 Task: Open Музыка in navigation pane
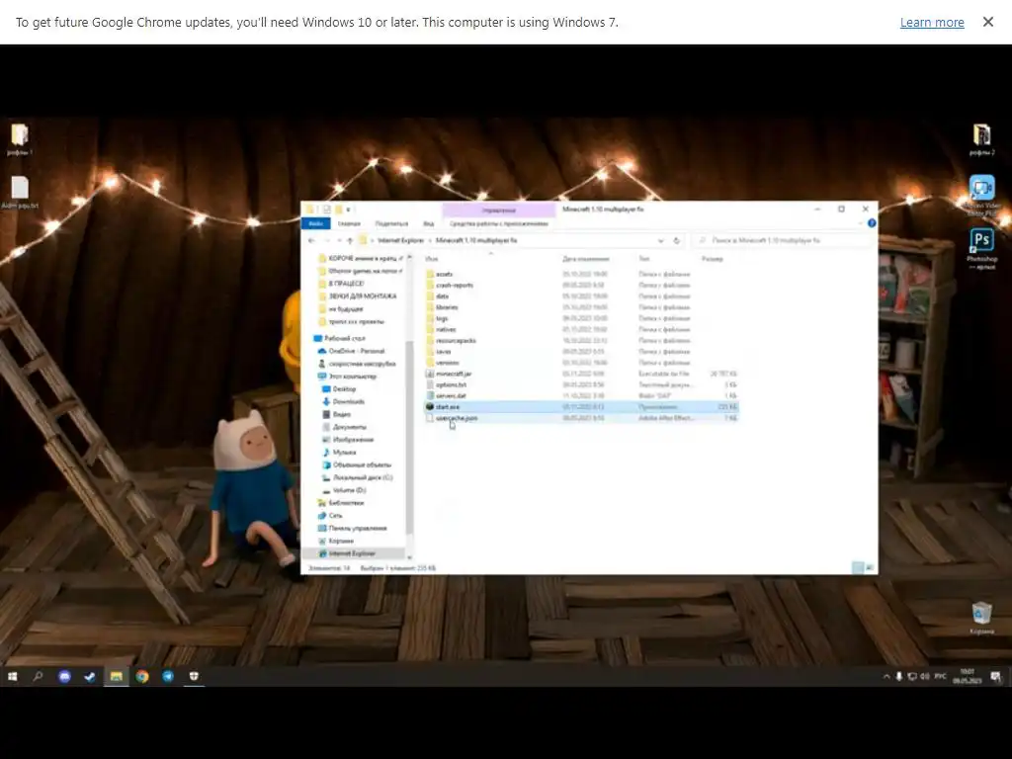click(x=344, y=453)
